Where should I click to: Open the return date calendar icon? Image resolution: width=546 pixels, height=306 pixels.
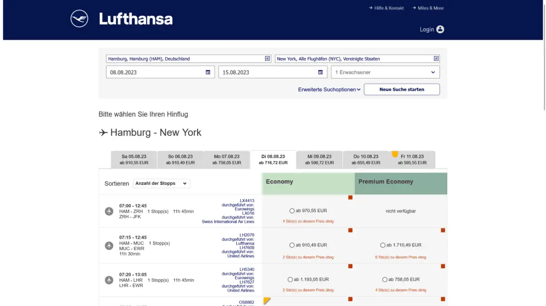pos(321,73)
